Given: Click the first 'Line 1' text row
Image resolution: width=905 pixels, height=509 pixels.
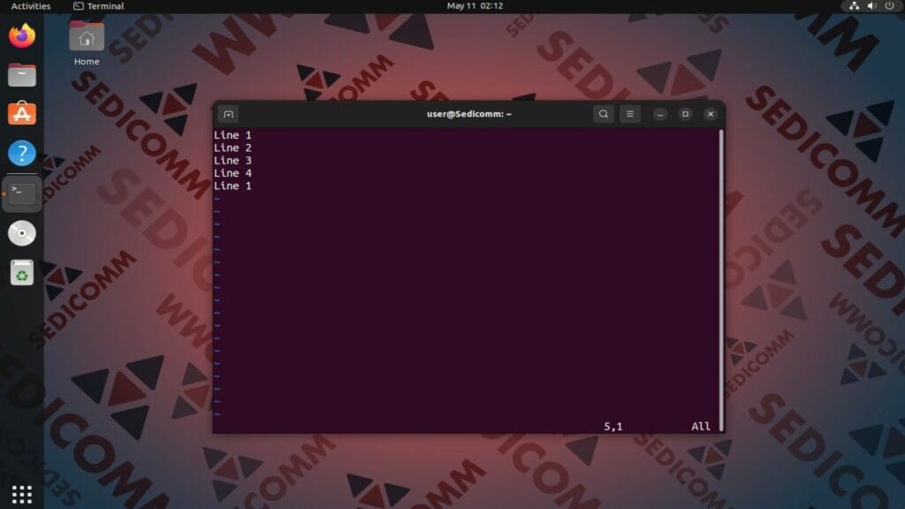Looking at the screenshot, I should pos(232,135).
